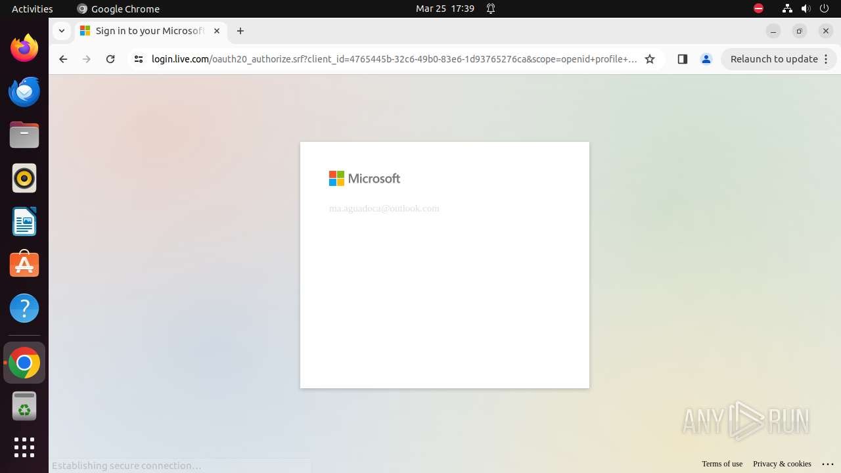This screenshot has height=473, width=841.
Task: Close the Chrome window
Action: 826,31
